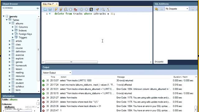Image resolution: width=199 pixels, height=112 pixels.
Task: Execute statement under cursor (lightning with cursor)
Action: click(61, 9)
